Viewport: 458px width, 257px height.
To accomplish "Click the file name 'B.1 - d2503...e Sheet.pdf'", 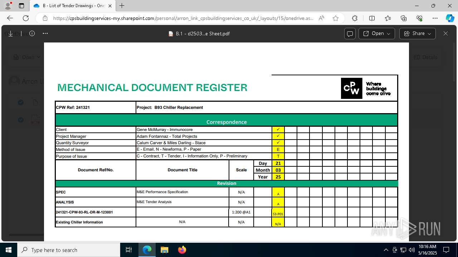I will [203, 34].
